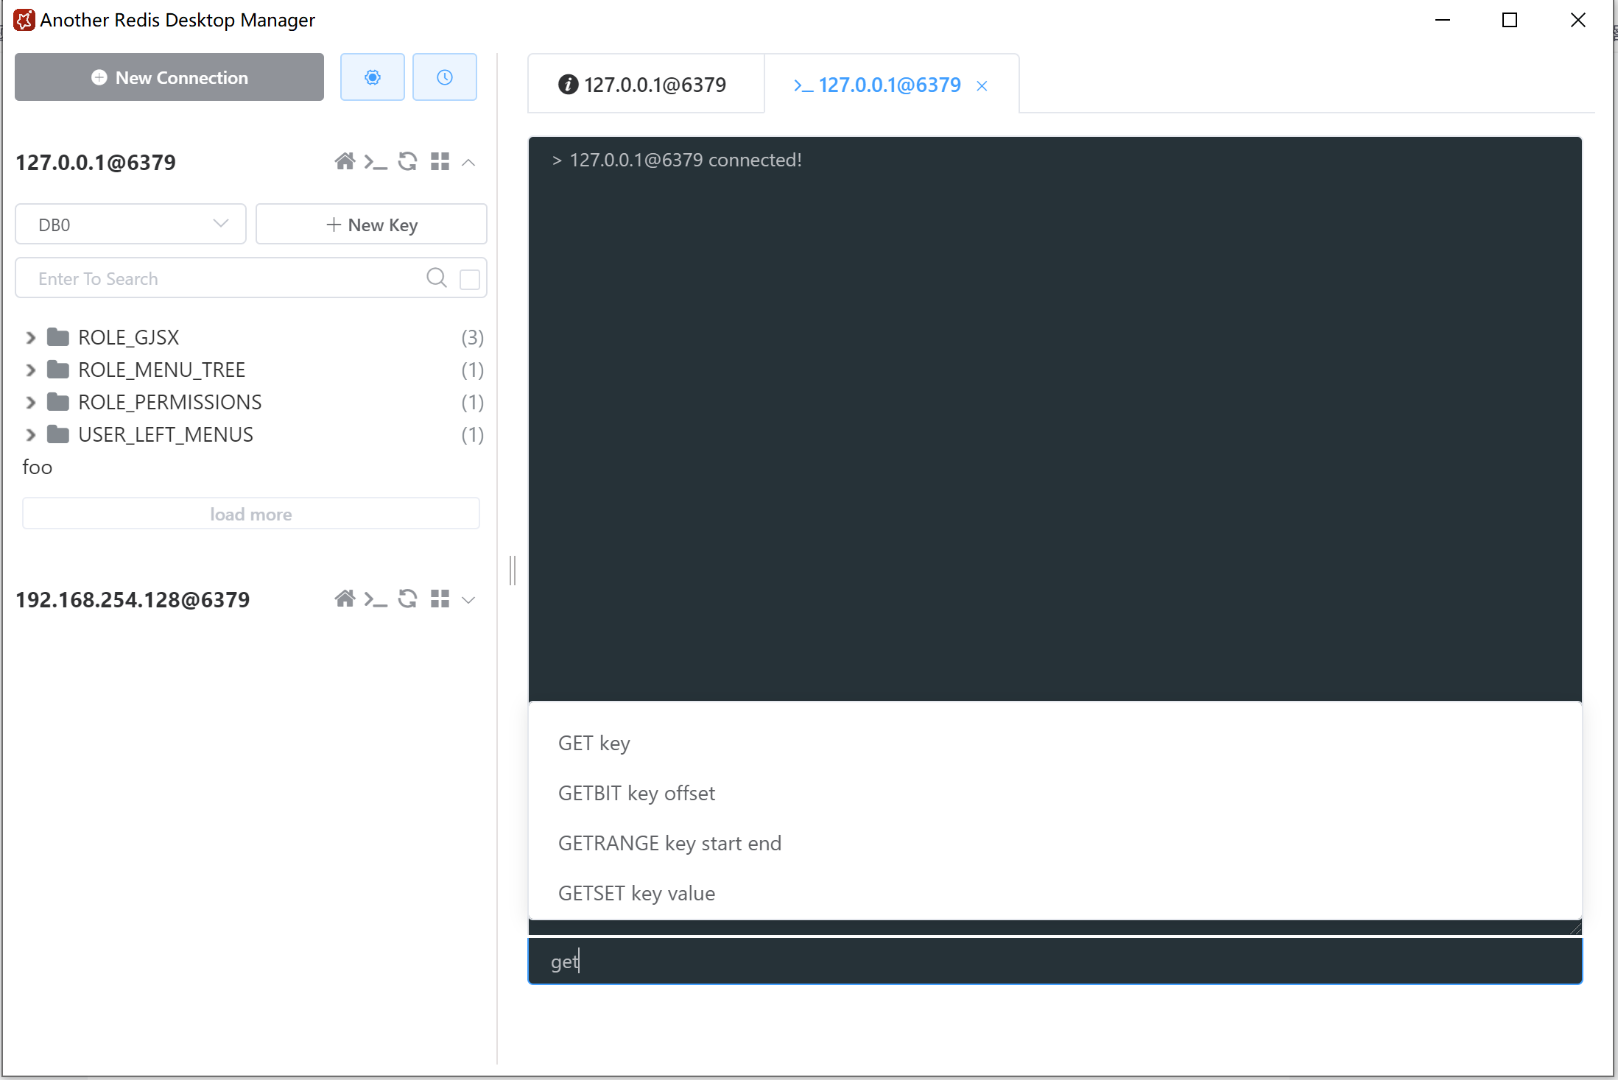Toggle exact search checkbox

(x=469, y=279)
